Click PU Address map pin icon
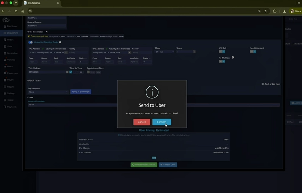This screenshot has width=302, height=193. [43, 49]
